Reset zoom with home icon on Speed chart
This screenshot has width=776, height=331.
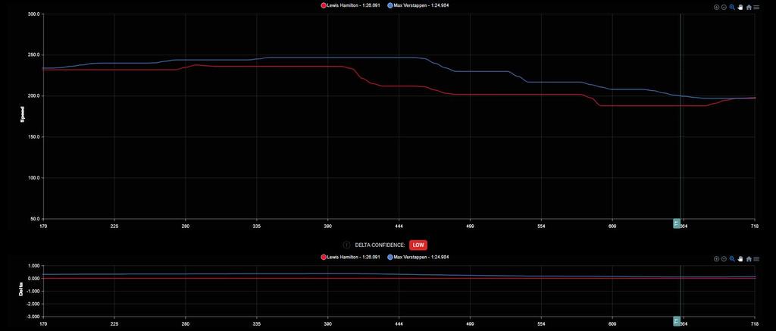(x=749, y=8)
